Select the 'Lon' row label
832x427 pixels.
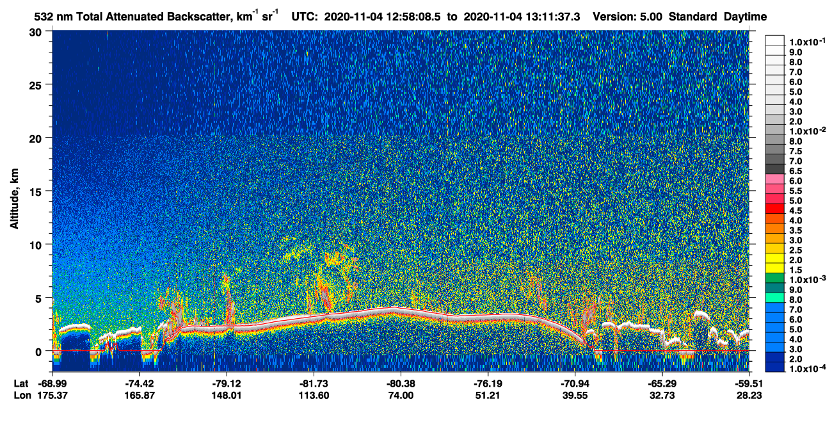pyautogui.click(x=21, y=395)
